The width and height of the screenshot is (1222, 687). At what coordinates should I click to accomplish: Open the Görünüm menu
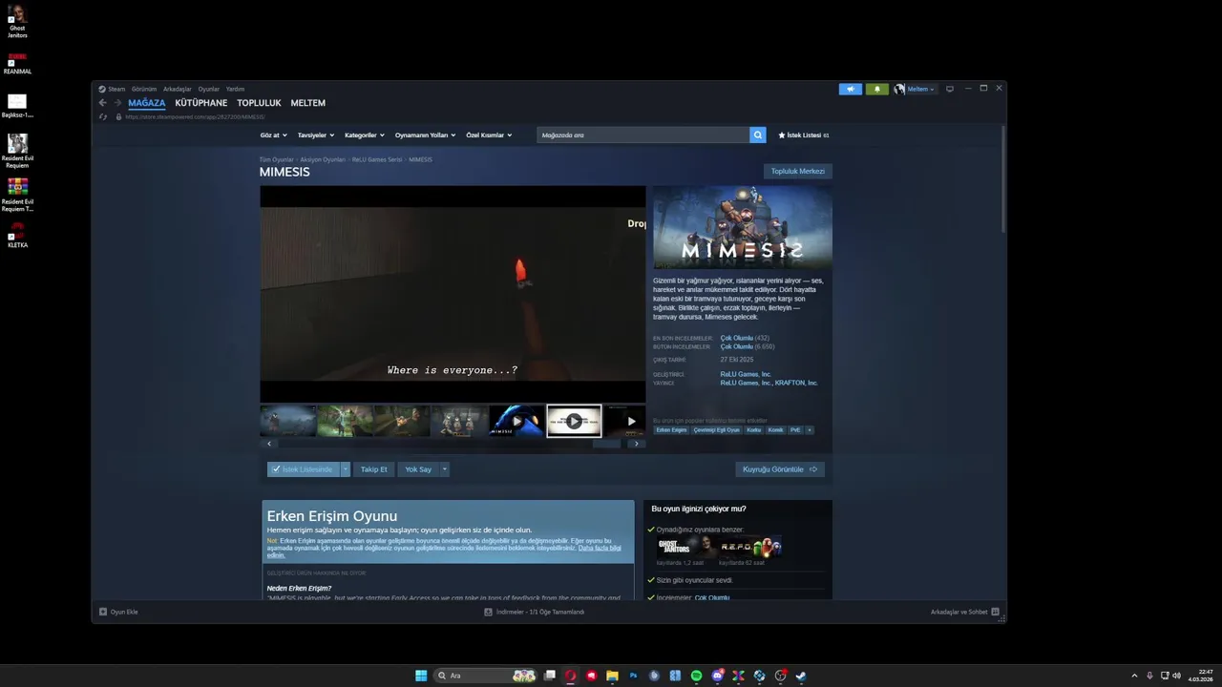[x=144, y=89]
